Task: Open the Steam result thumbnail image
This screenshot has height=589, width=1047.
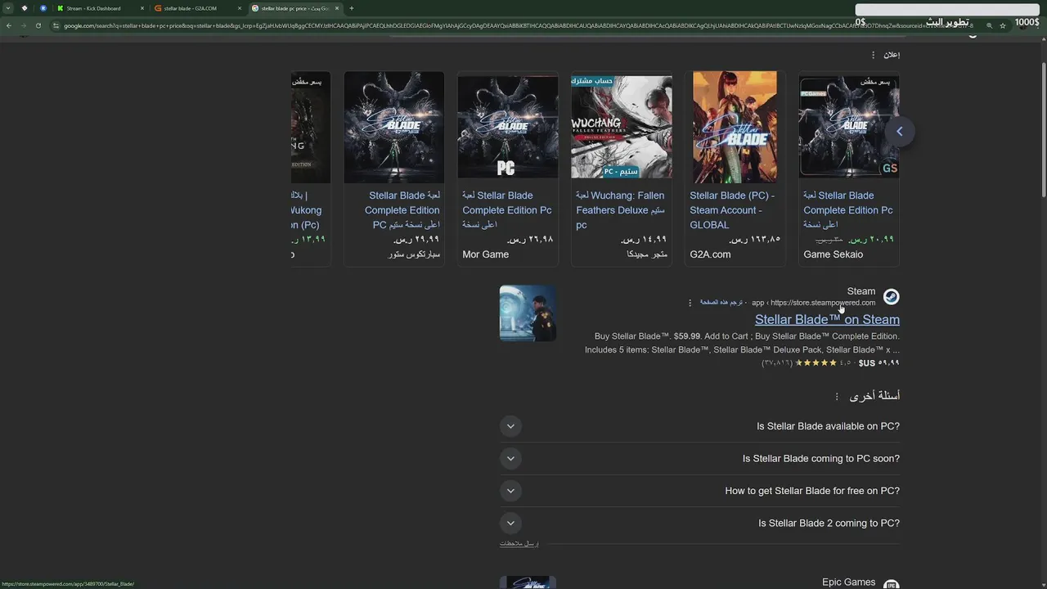Action: pos(528,313)
